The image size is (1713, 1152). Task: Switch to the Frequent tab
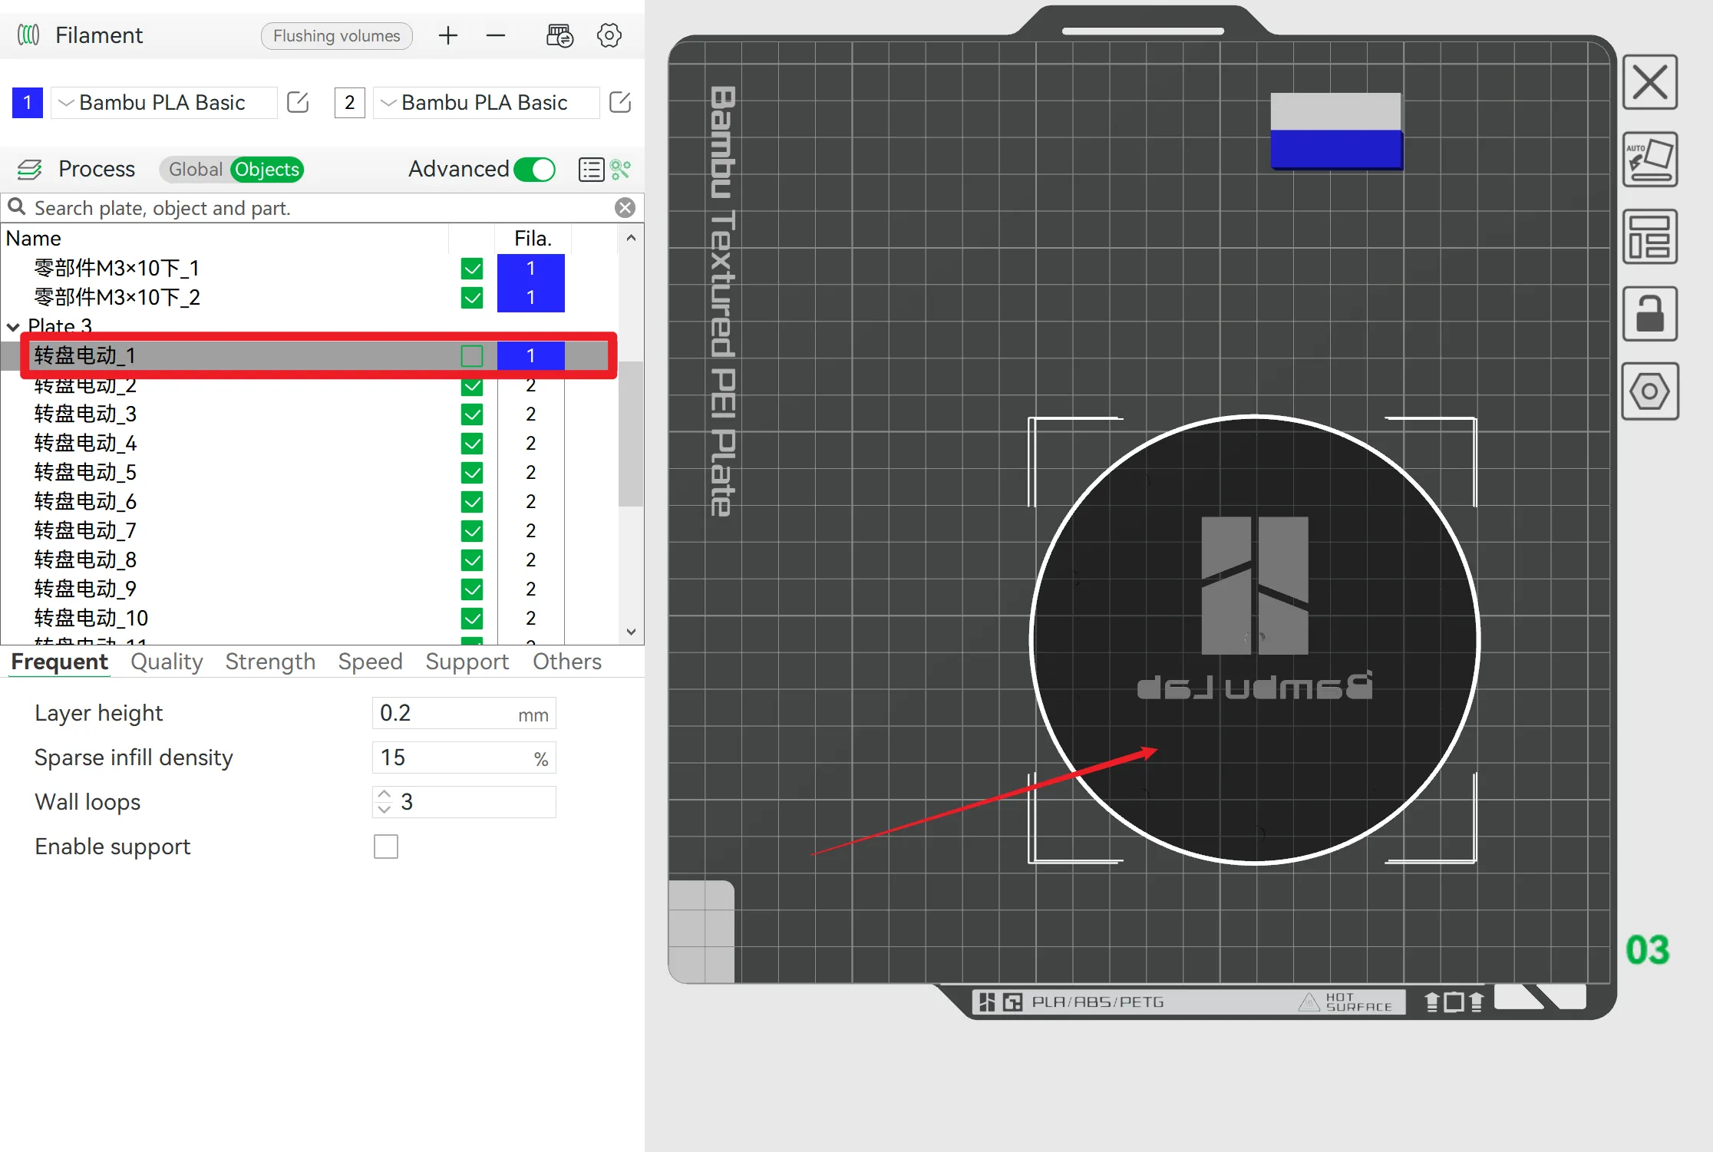coord(60,662)
